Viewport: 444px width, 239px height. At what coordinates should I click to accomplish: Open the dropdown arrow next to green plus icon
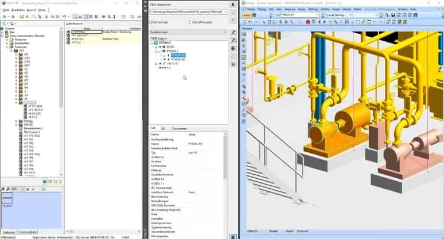pyautogui.click(x=8, y=17)
